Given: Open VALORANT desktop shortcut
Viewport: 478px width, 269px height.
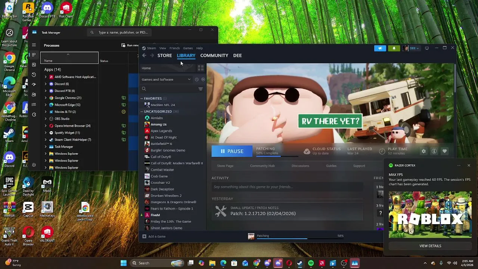Looking at the screenshot, I should tap(47, 234).
